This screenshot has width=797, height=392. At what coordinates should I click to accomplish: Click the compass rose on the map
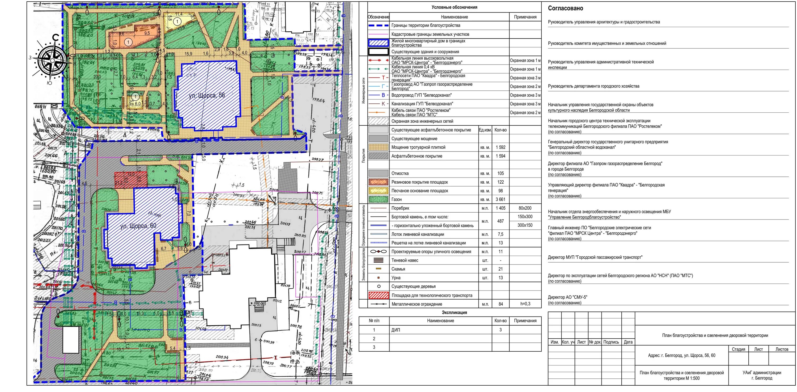tap(53, 60)
